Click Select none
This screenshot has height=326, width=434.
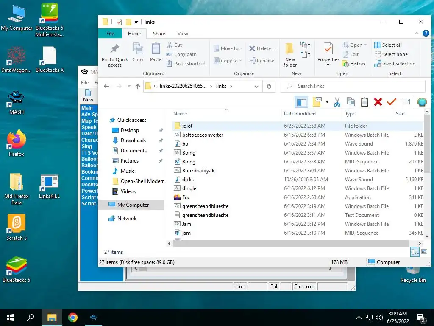click(391, 54)
